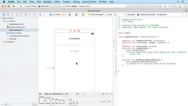Open the No Selection jump bar item

(x=162, y=14)
